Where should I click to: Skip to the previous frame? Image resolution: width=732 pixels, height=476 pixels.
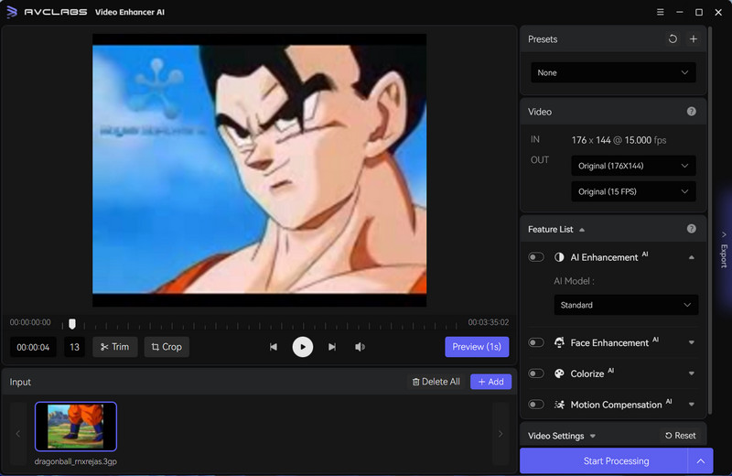pyautogui.click(x=273, y=347)
